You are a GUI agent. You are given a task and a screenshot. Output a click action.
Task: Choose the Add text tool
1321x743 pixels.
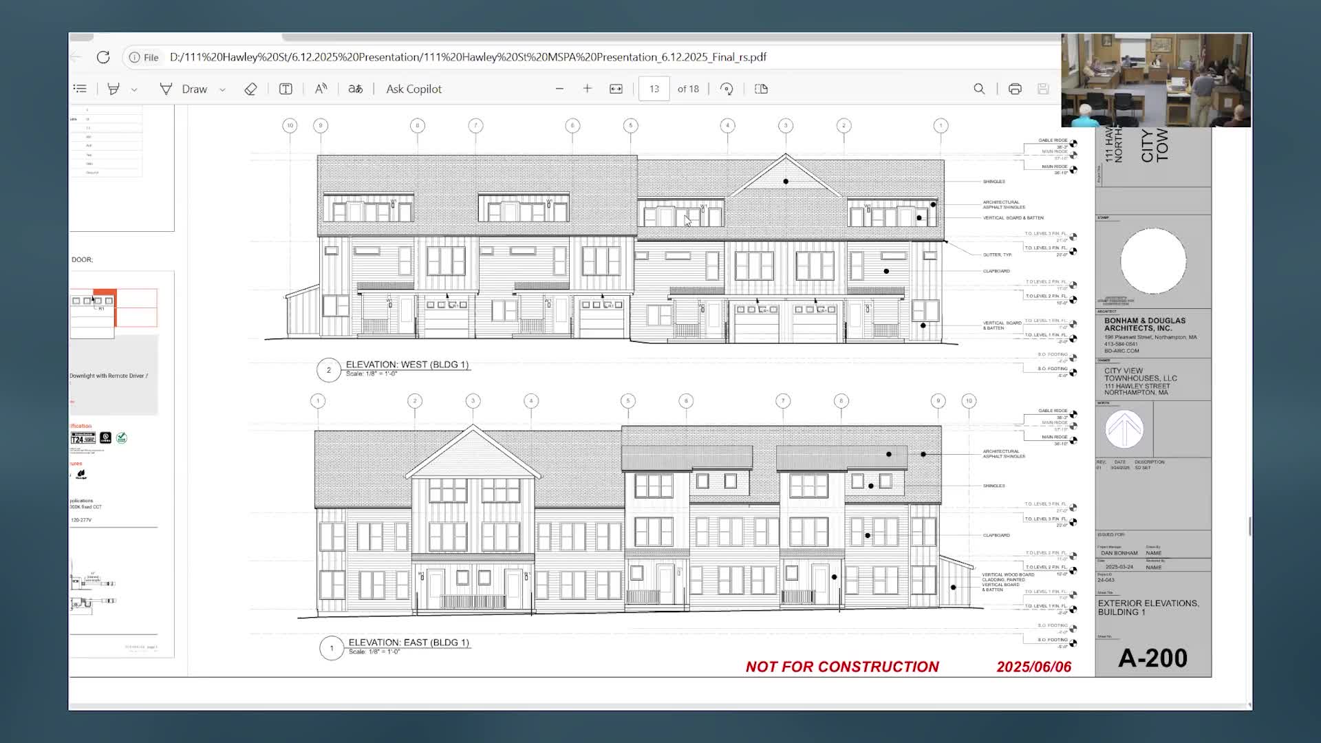286,89
